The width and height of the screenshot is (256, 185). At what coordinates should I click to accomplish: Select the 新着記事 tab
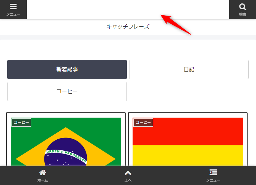[67, 69]
